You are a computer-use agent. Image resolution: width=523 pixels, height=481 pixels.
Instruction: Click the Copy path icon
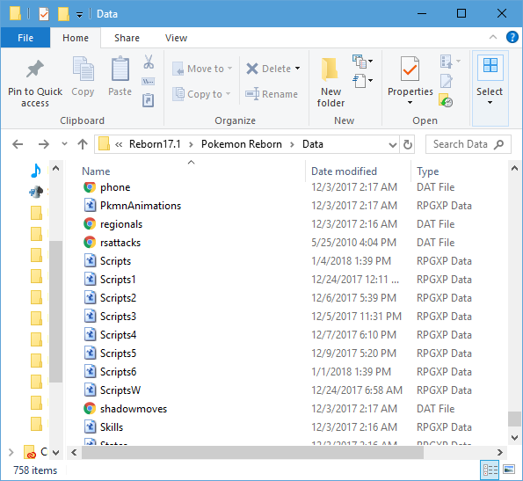[x=148, y=82]
